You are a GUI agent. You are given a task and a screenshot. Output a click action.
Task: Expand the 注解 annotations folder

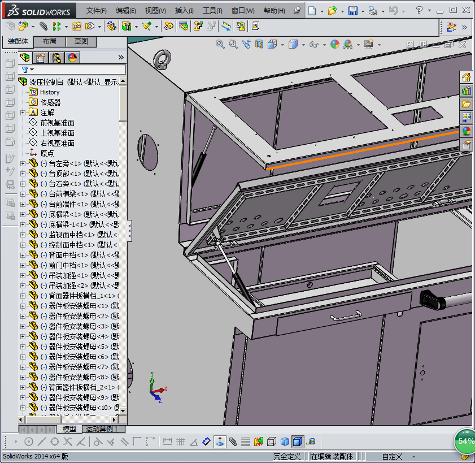(23, 112)
